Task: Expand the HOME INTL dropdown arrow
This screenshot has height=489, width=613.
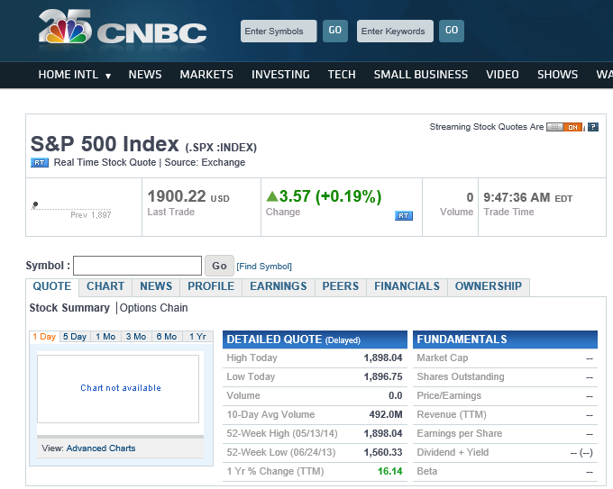Action: 108,76
